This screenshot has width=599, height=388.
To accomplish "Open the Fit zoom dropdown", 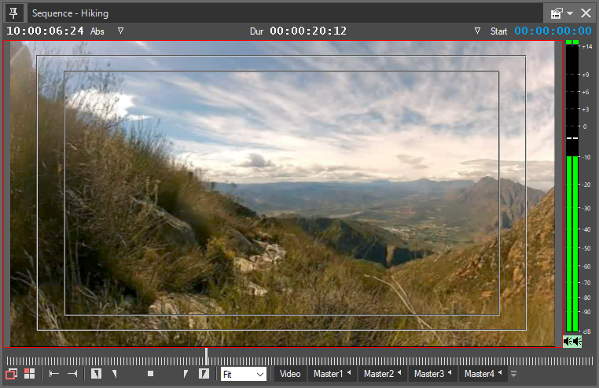I will pyautogui.click(x=244, y=375).
